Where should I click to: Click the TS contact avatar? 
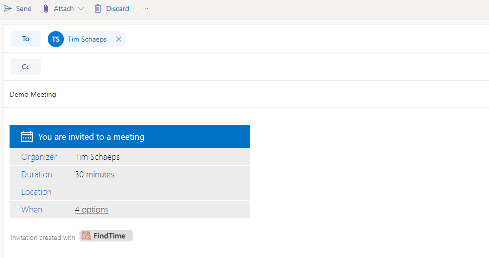(x=56, y=39)
